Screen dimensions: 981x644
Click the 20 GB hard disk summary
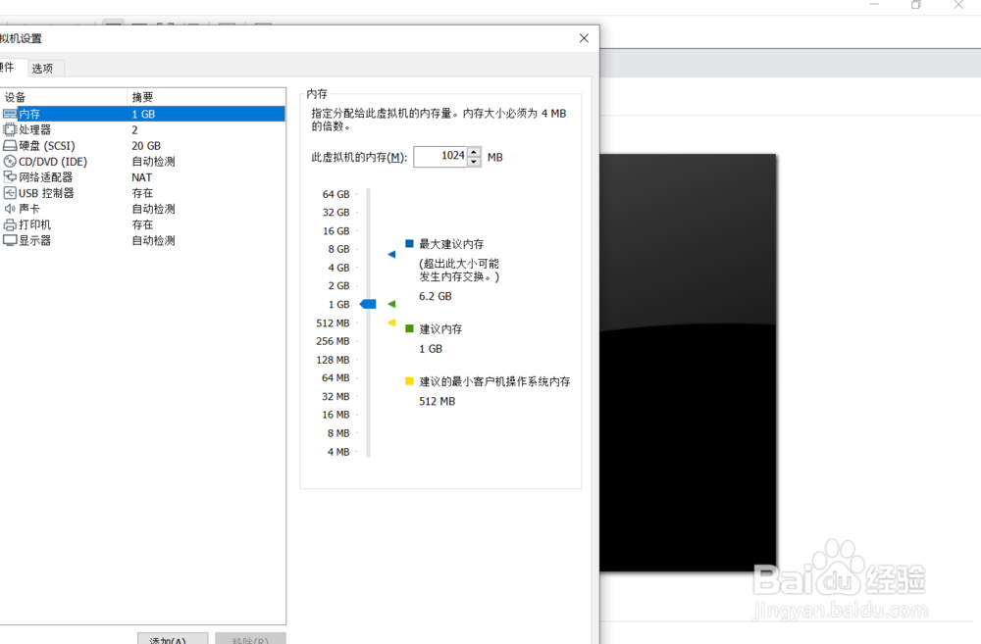tap(146, 146)
